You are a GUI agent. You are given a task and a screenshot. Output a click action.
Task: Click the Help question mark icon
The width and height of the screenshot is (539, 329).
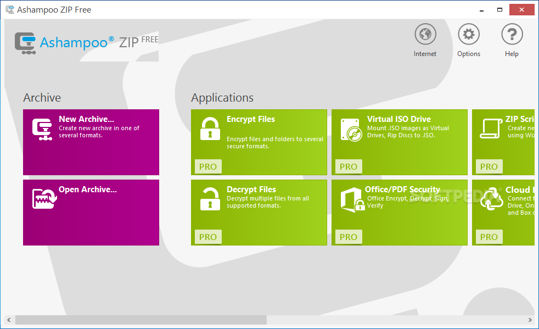[512, 34]
